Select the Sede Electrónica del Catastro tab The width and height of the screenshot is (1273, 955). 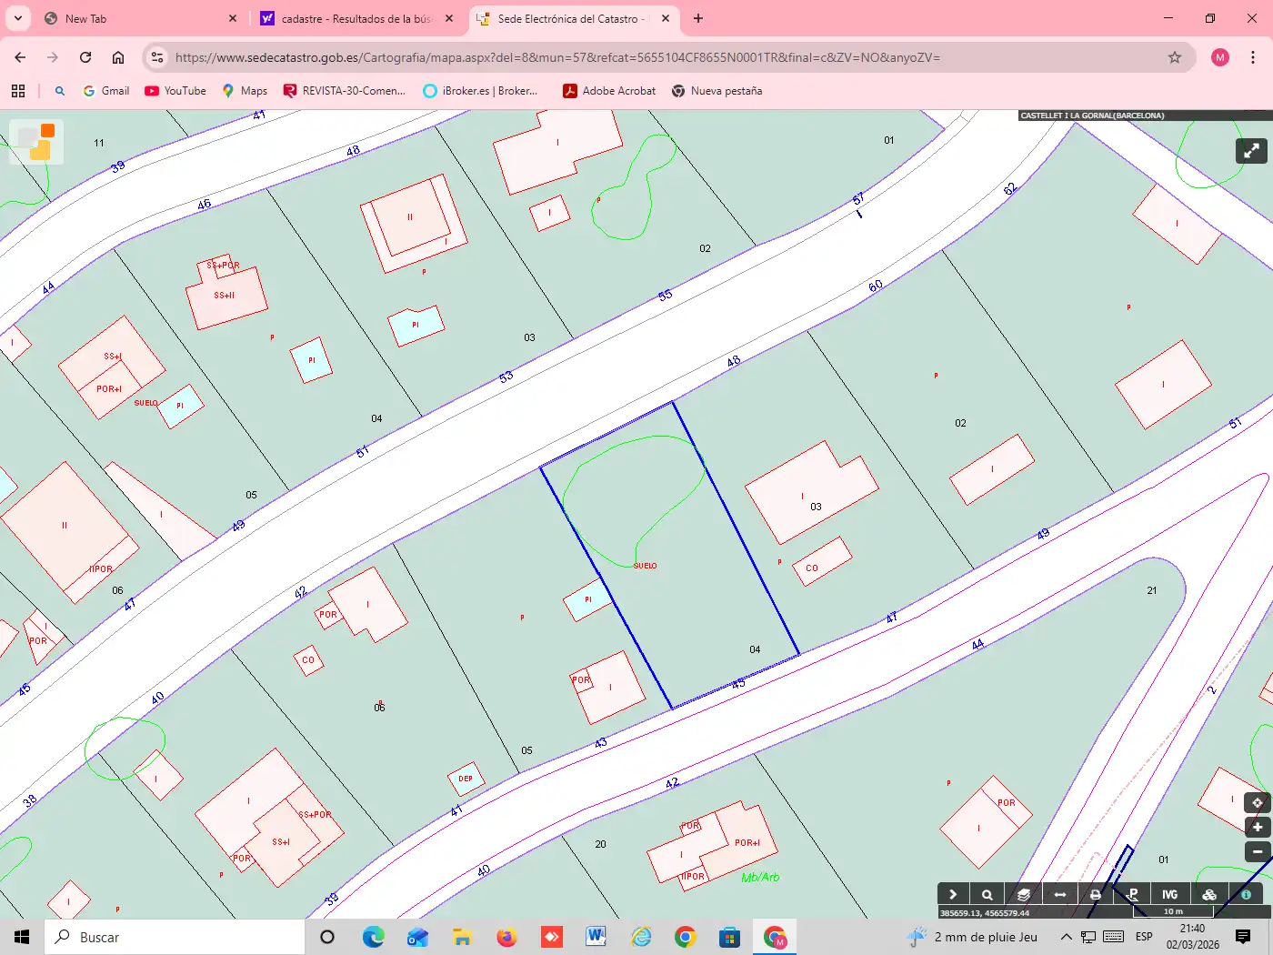tap(572, 18)
